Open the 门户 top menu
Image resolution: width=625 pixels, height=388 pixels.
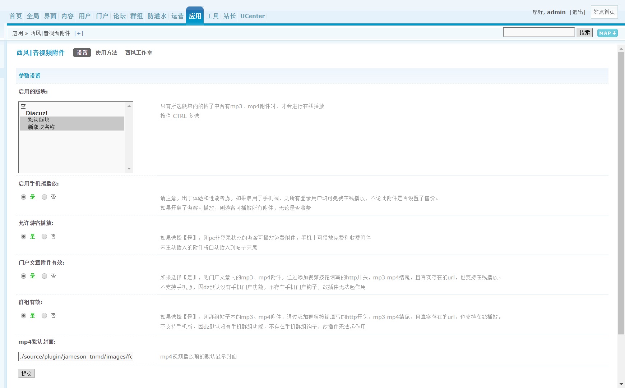[102, 16]
